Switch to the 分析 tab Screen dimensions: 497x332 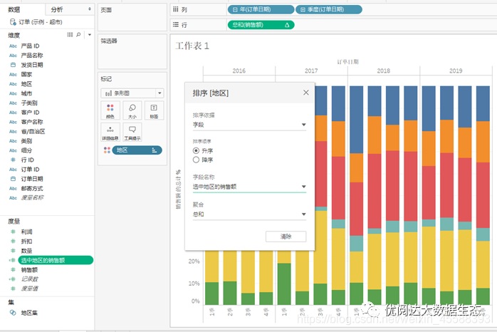click(57, 9)
